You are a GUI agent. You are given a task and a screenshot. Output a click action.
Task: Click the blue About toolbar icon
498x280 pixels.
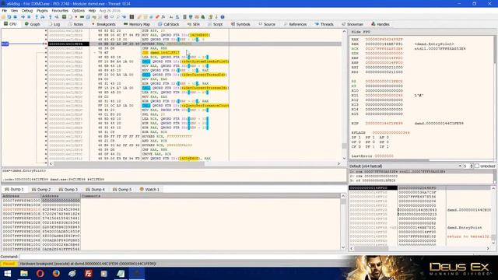(223, 17)
